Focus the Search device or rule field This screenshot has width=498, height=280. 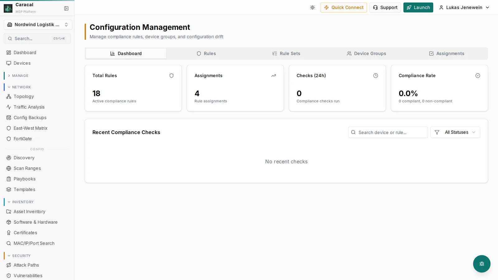(388, 132)
